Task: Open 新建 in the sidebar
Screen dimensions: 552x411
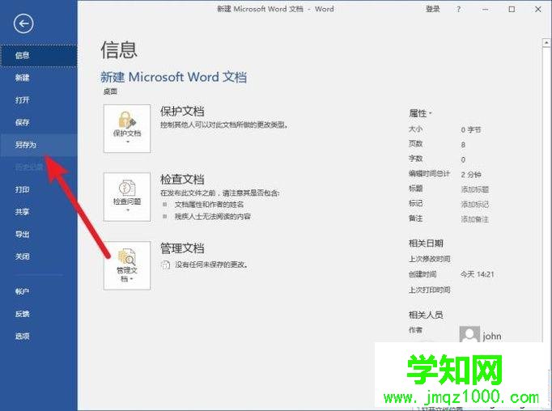Action: (x=38, y=78)
